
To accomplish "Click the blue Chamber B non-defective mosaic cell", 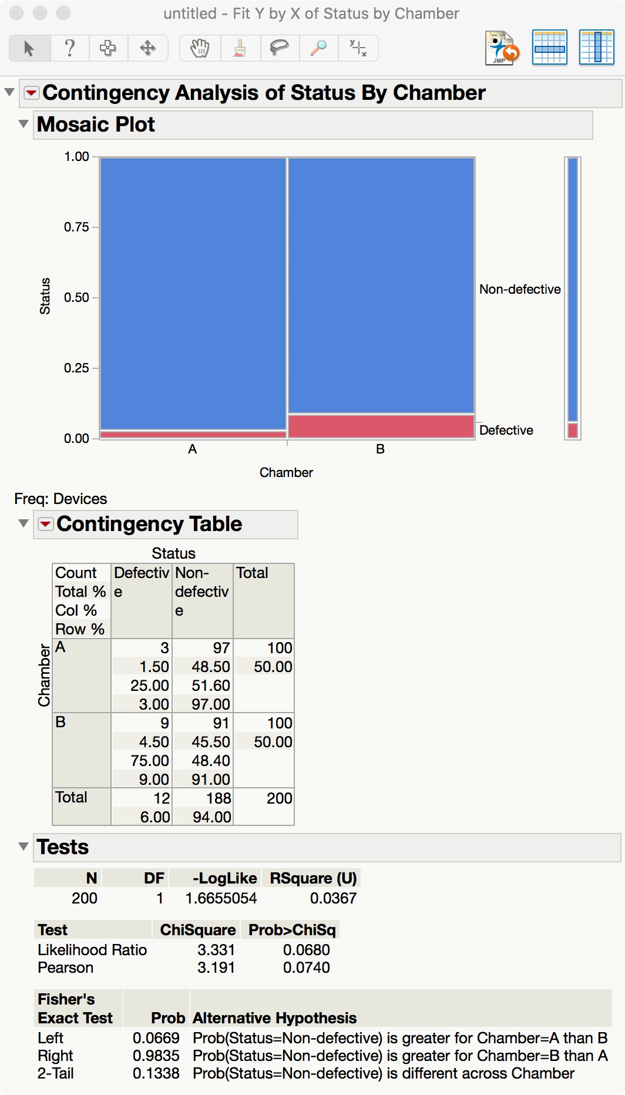I will [x=381, y=285].
